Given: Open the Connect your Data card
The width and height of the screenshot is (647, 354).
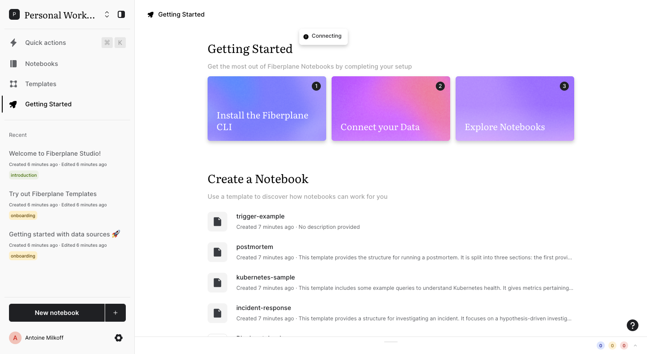Looking at the screenshot, I should (390, 109).
